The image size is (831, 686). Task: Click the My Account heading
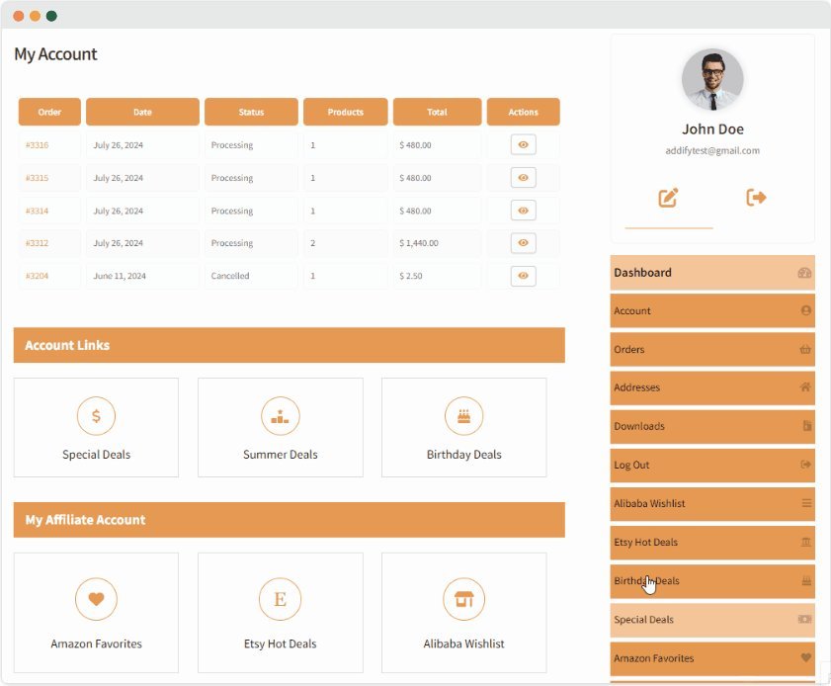click(x=55, y=54)
